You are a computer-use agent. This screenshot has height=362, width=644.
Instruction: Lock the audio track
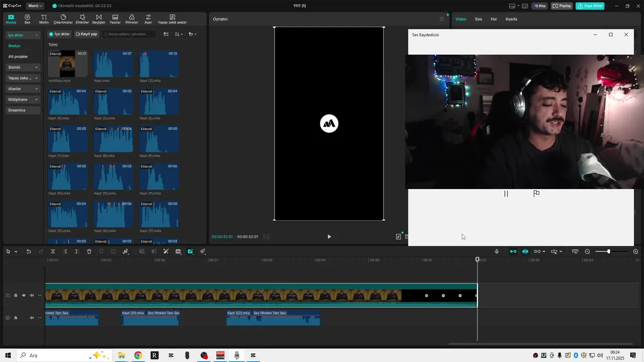16,318
